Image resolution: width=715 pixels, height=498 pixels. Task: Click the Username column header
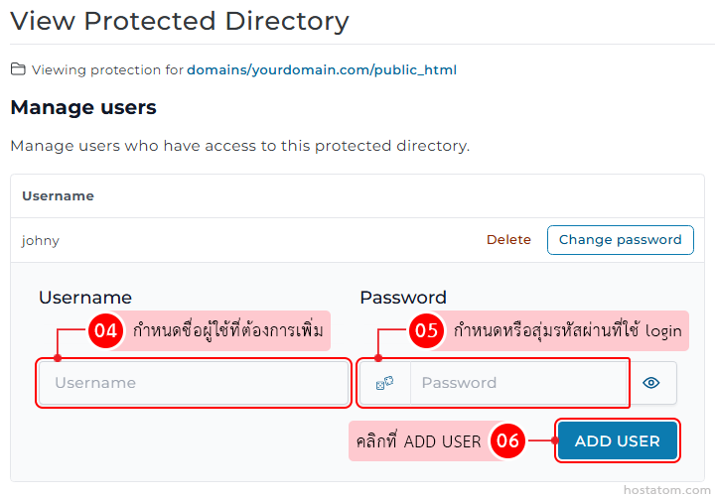click(x=58, y=196)
